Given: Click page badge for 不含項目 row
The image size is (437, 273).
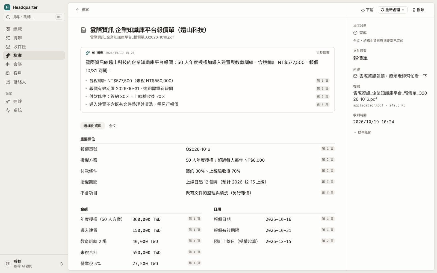Looking at the screenshot, I should tap(328, 192).
